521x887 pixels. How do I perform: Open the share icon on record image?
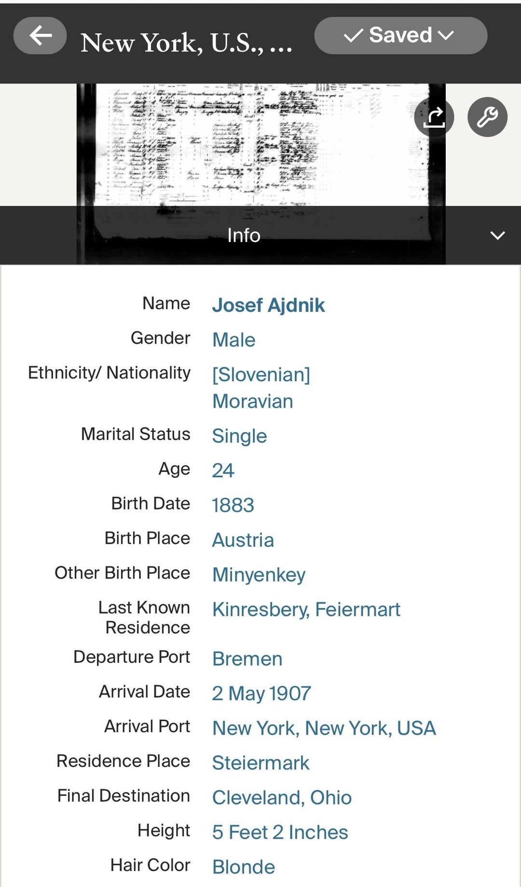[x=434, y=117]
